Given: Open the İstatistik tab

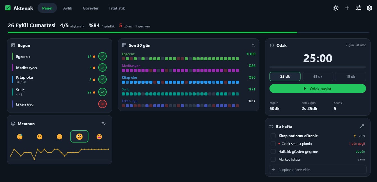Looking at the screenshot, I should click(x=117, y=8).
